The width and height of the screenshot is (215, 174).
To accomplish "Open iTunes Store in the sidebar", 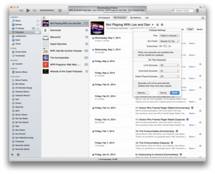I will click(x=25, y=52).
